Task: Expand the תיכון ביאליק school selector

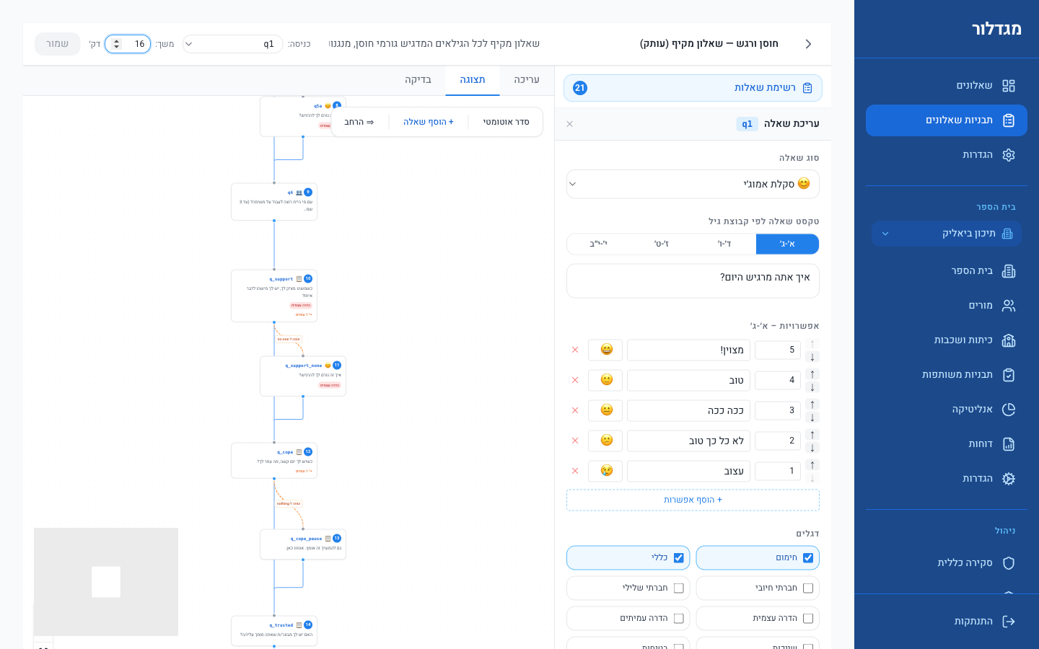Action: 947,234
